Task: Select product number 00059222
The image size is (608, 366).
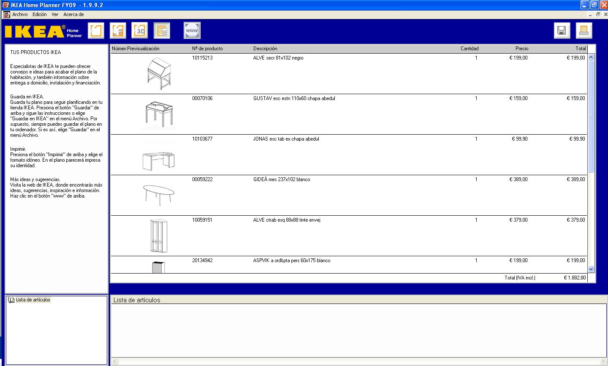Action: click(x=202, y=179)
